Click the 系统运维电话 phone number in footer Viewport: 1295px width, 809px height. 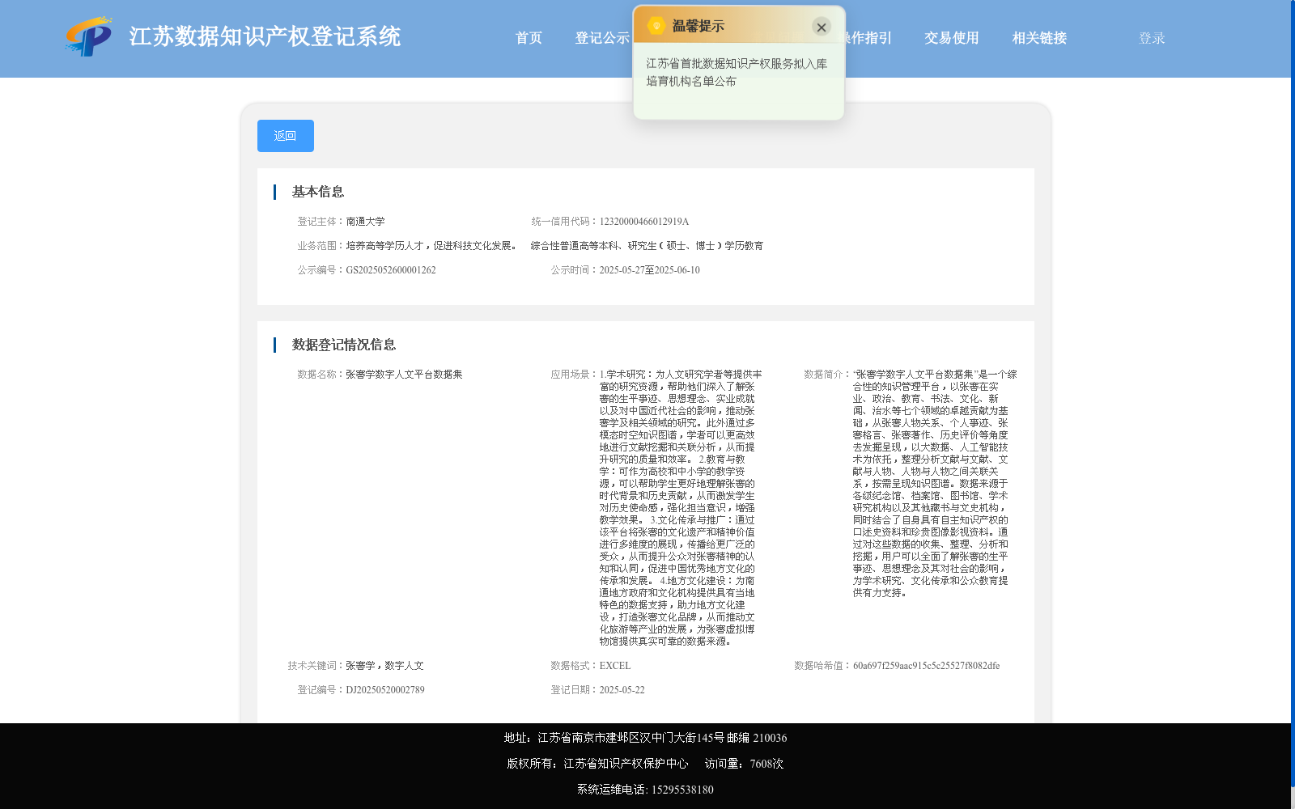(x=682, y=789)
